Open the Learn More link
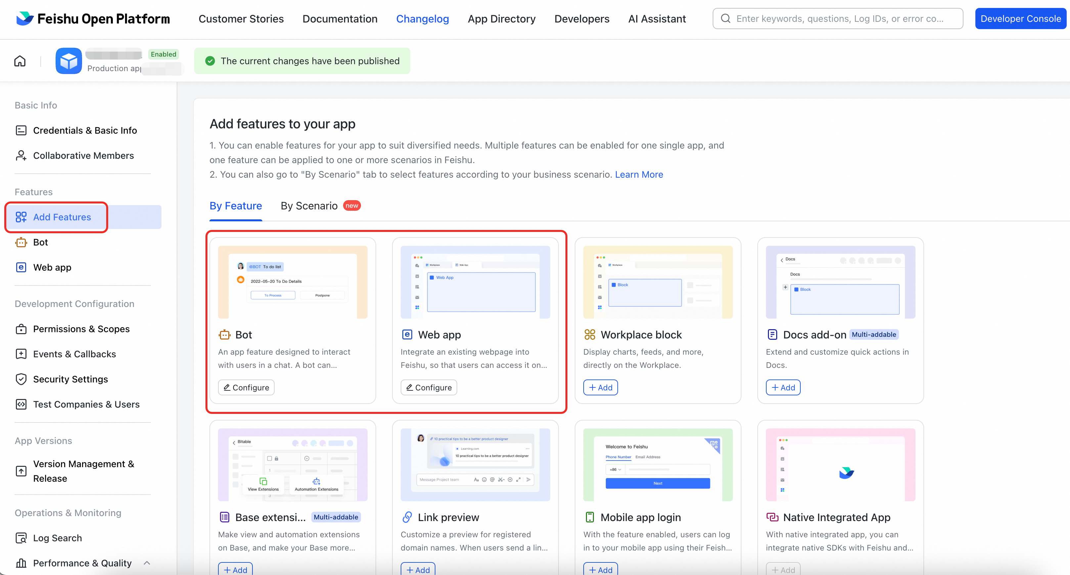Screen dimensions: 1070x575 639,174
